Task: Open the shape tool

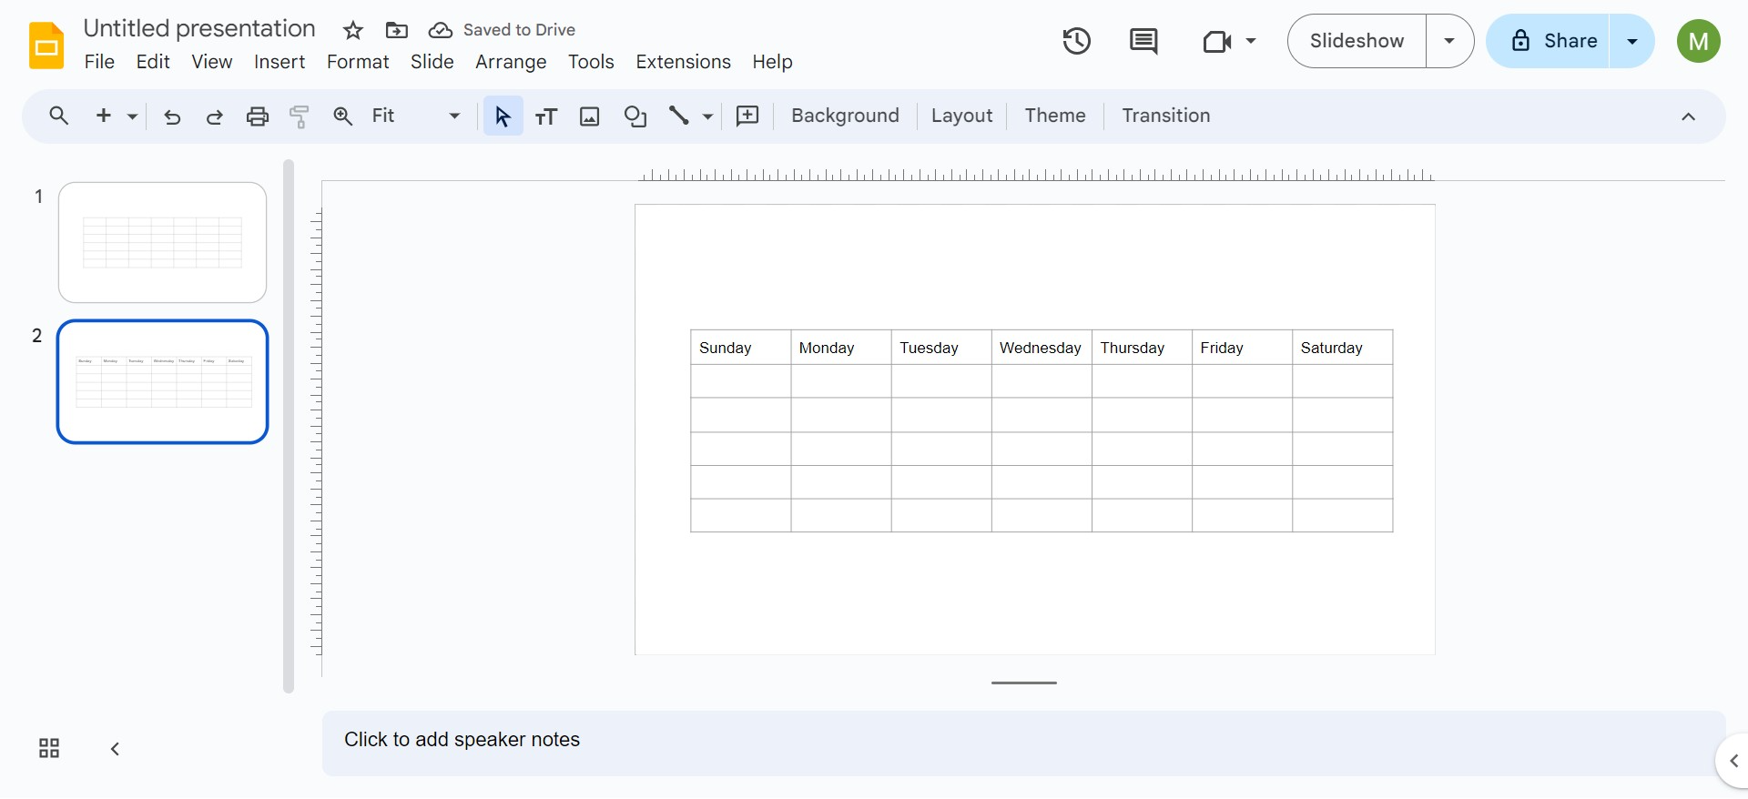Action: coord(635,116)
